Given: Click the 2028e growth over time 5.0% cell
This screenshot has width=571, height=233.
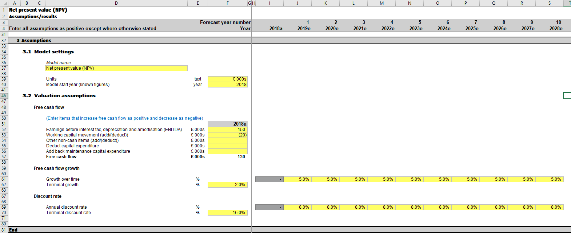Looking at the screenshot, I should coord(550,179).
